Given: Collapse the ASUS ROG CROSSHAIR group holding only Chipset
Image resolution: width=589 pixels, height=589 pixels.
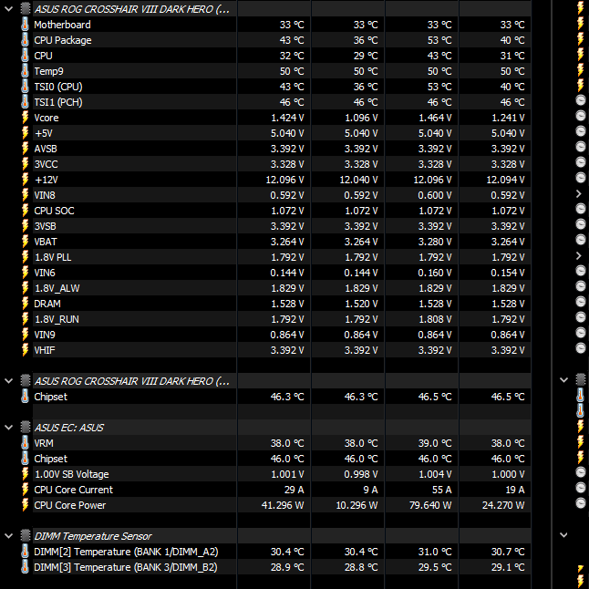Looking at the screenshot, I should [8, 381].
